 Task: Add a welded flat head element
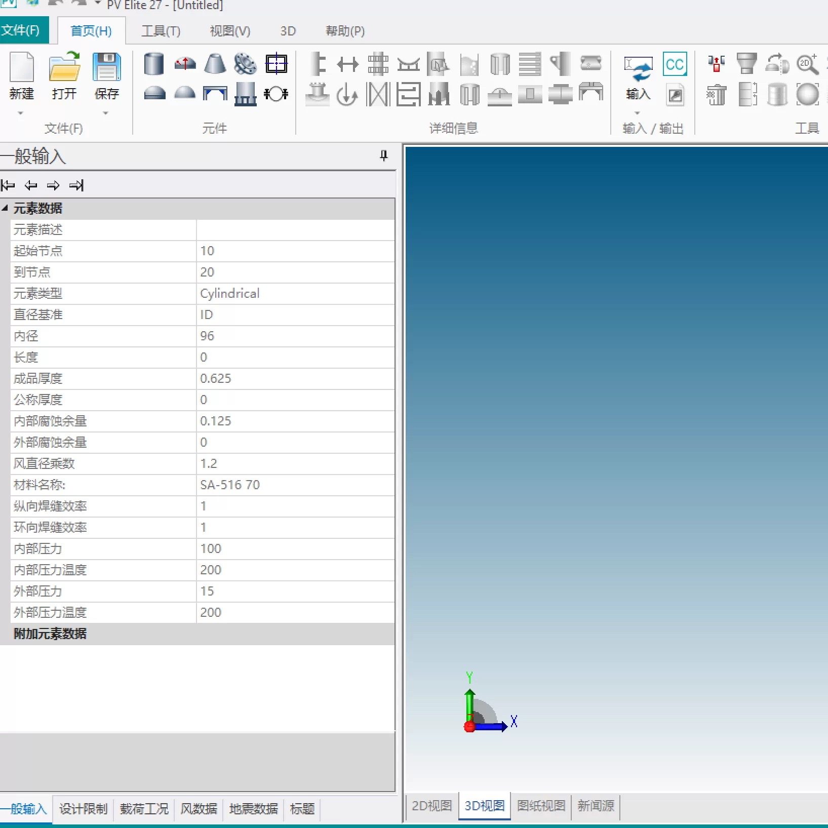215,94
